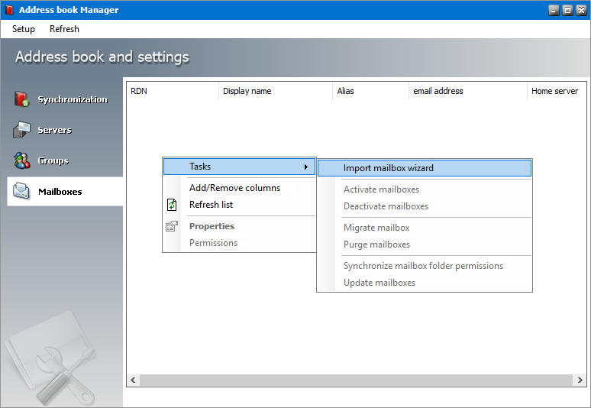Viewport: 591px width, 408px height.
Task: Open the Refresh menu
Action: click(64, 29)
